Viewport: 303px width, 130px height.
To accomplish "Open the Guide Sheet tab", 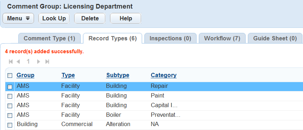I will (275, 38).
